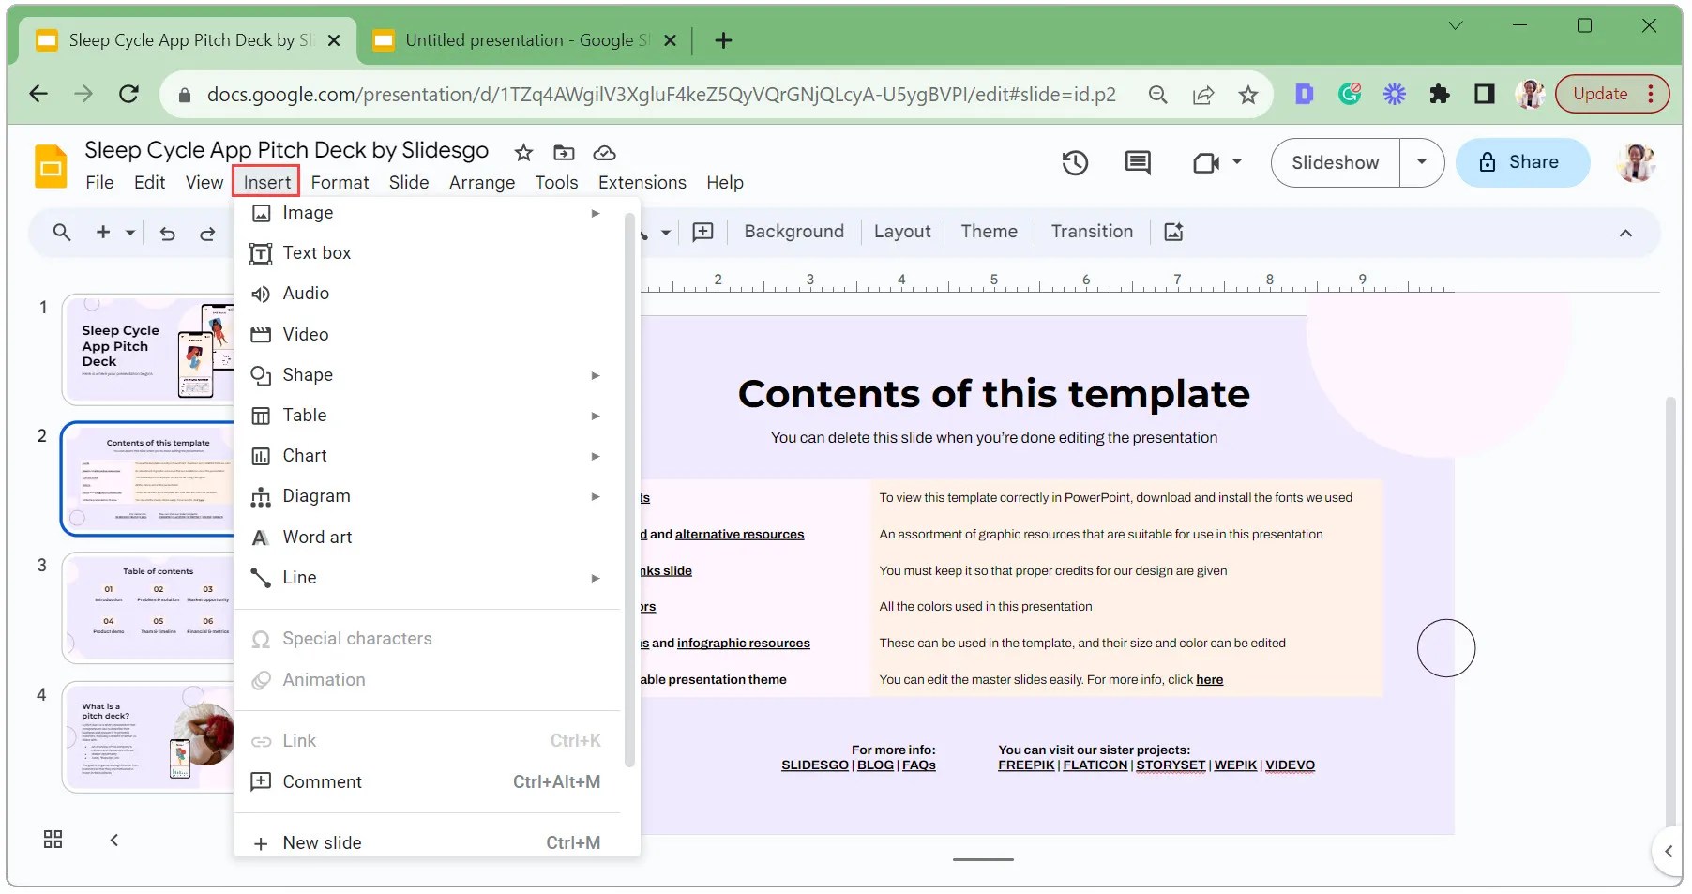
Task: Open the Background settings
Action: (x=793, y=232)
